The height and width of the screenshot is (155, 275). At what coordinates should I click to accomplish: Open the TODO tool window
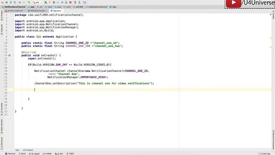coord(70,154)
